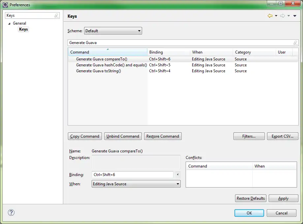Select the Generate Guava toString() row
Image resolution: width=303 pixels, height=224 pixels.
pyautogui.click(x=183, y=71)
